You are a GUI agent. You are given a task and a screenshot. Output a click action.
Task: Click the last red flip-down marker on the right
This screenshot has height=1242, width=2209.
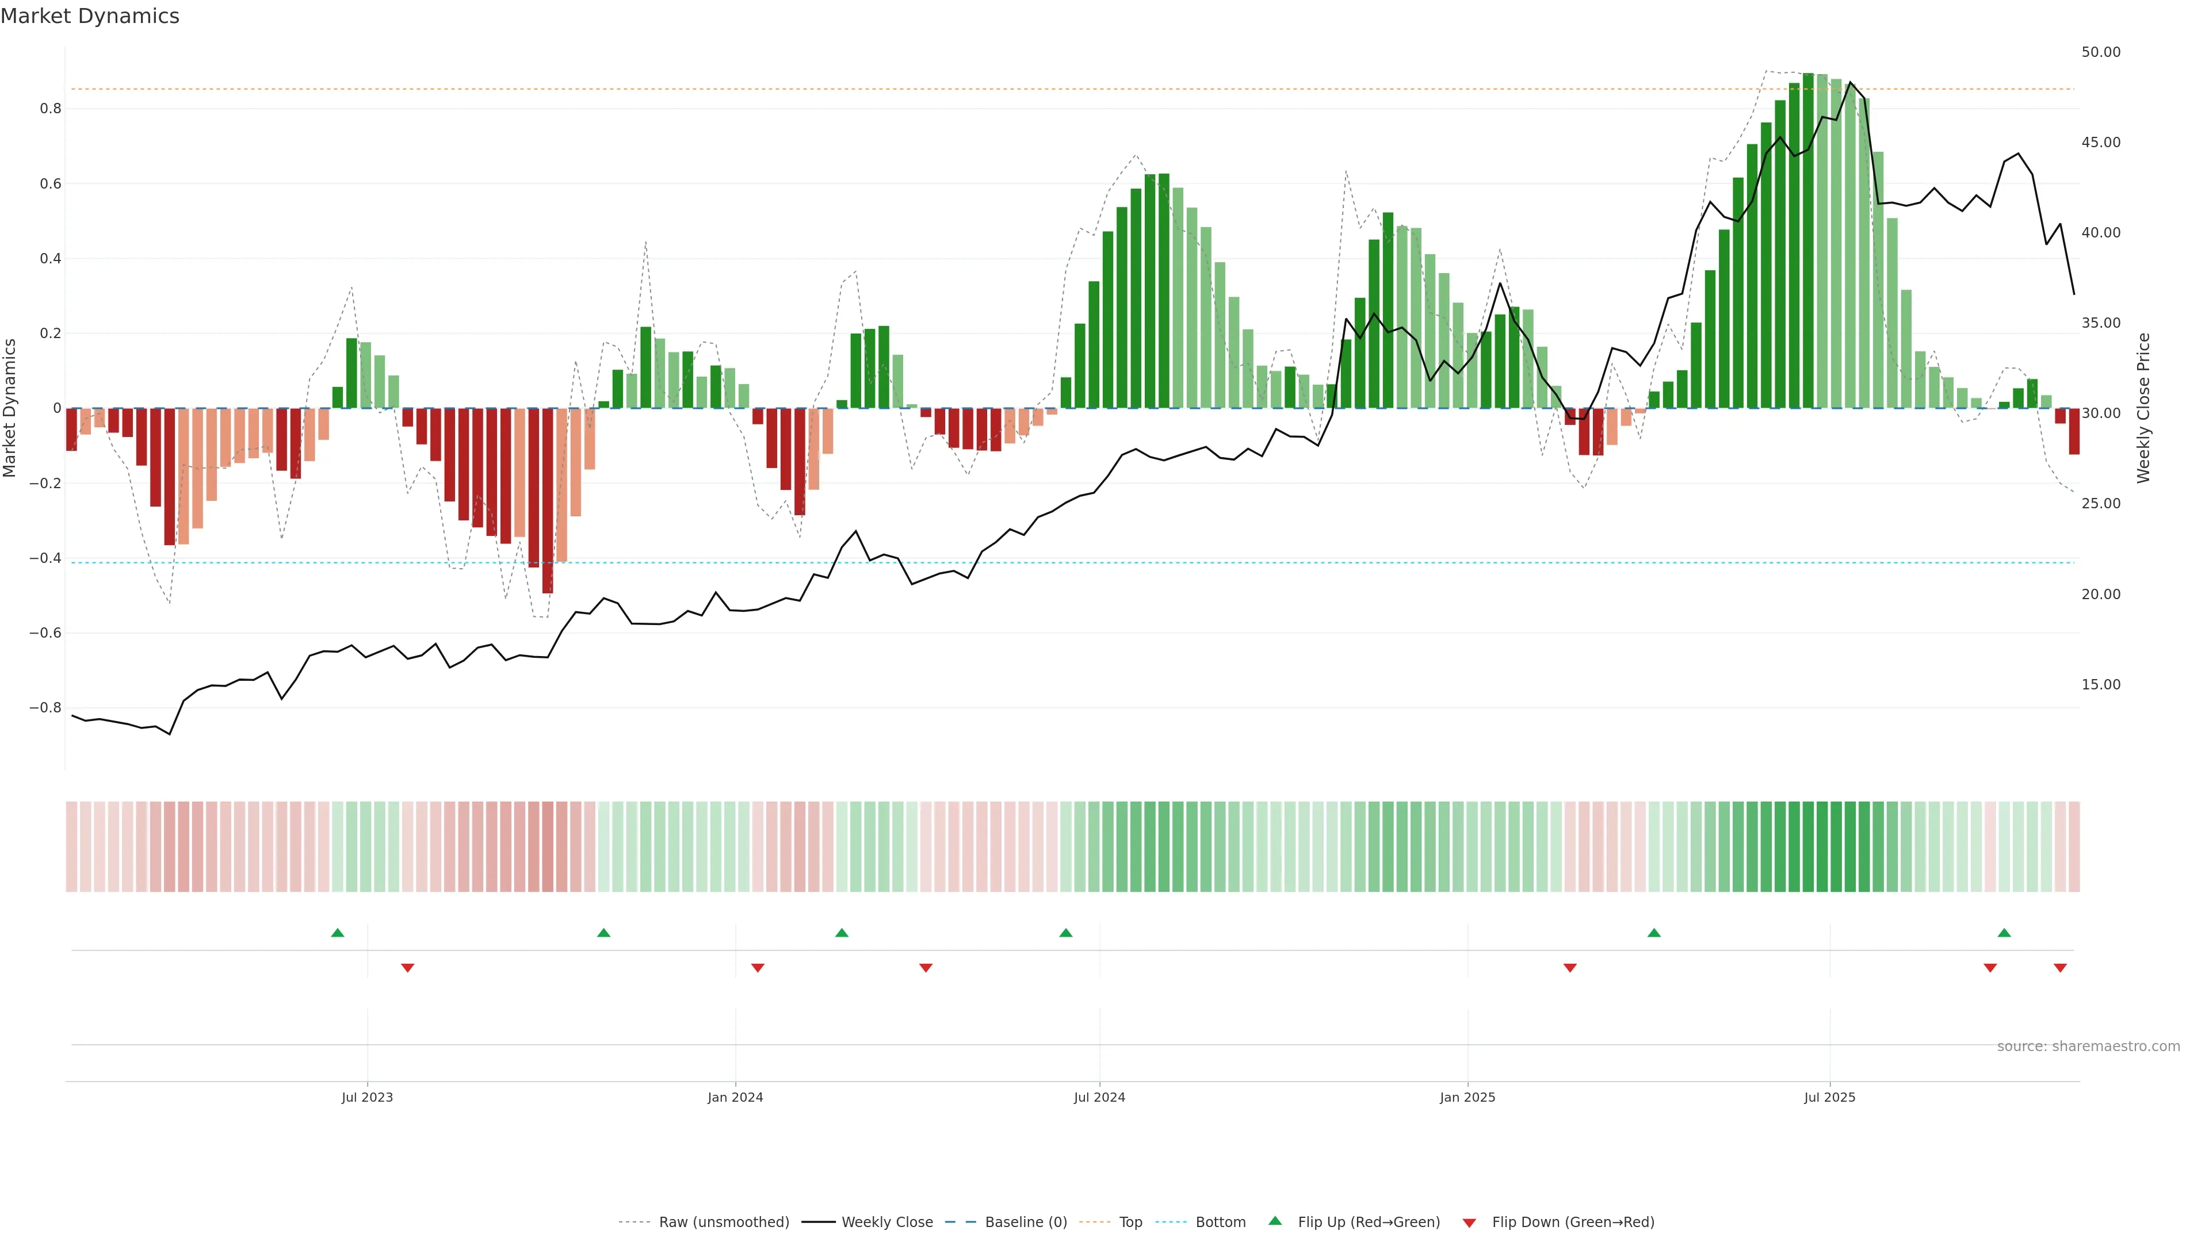(2060, 968)
